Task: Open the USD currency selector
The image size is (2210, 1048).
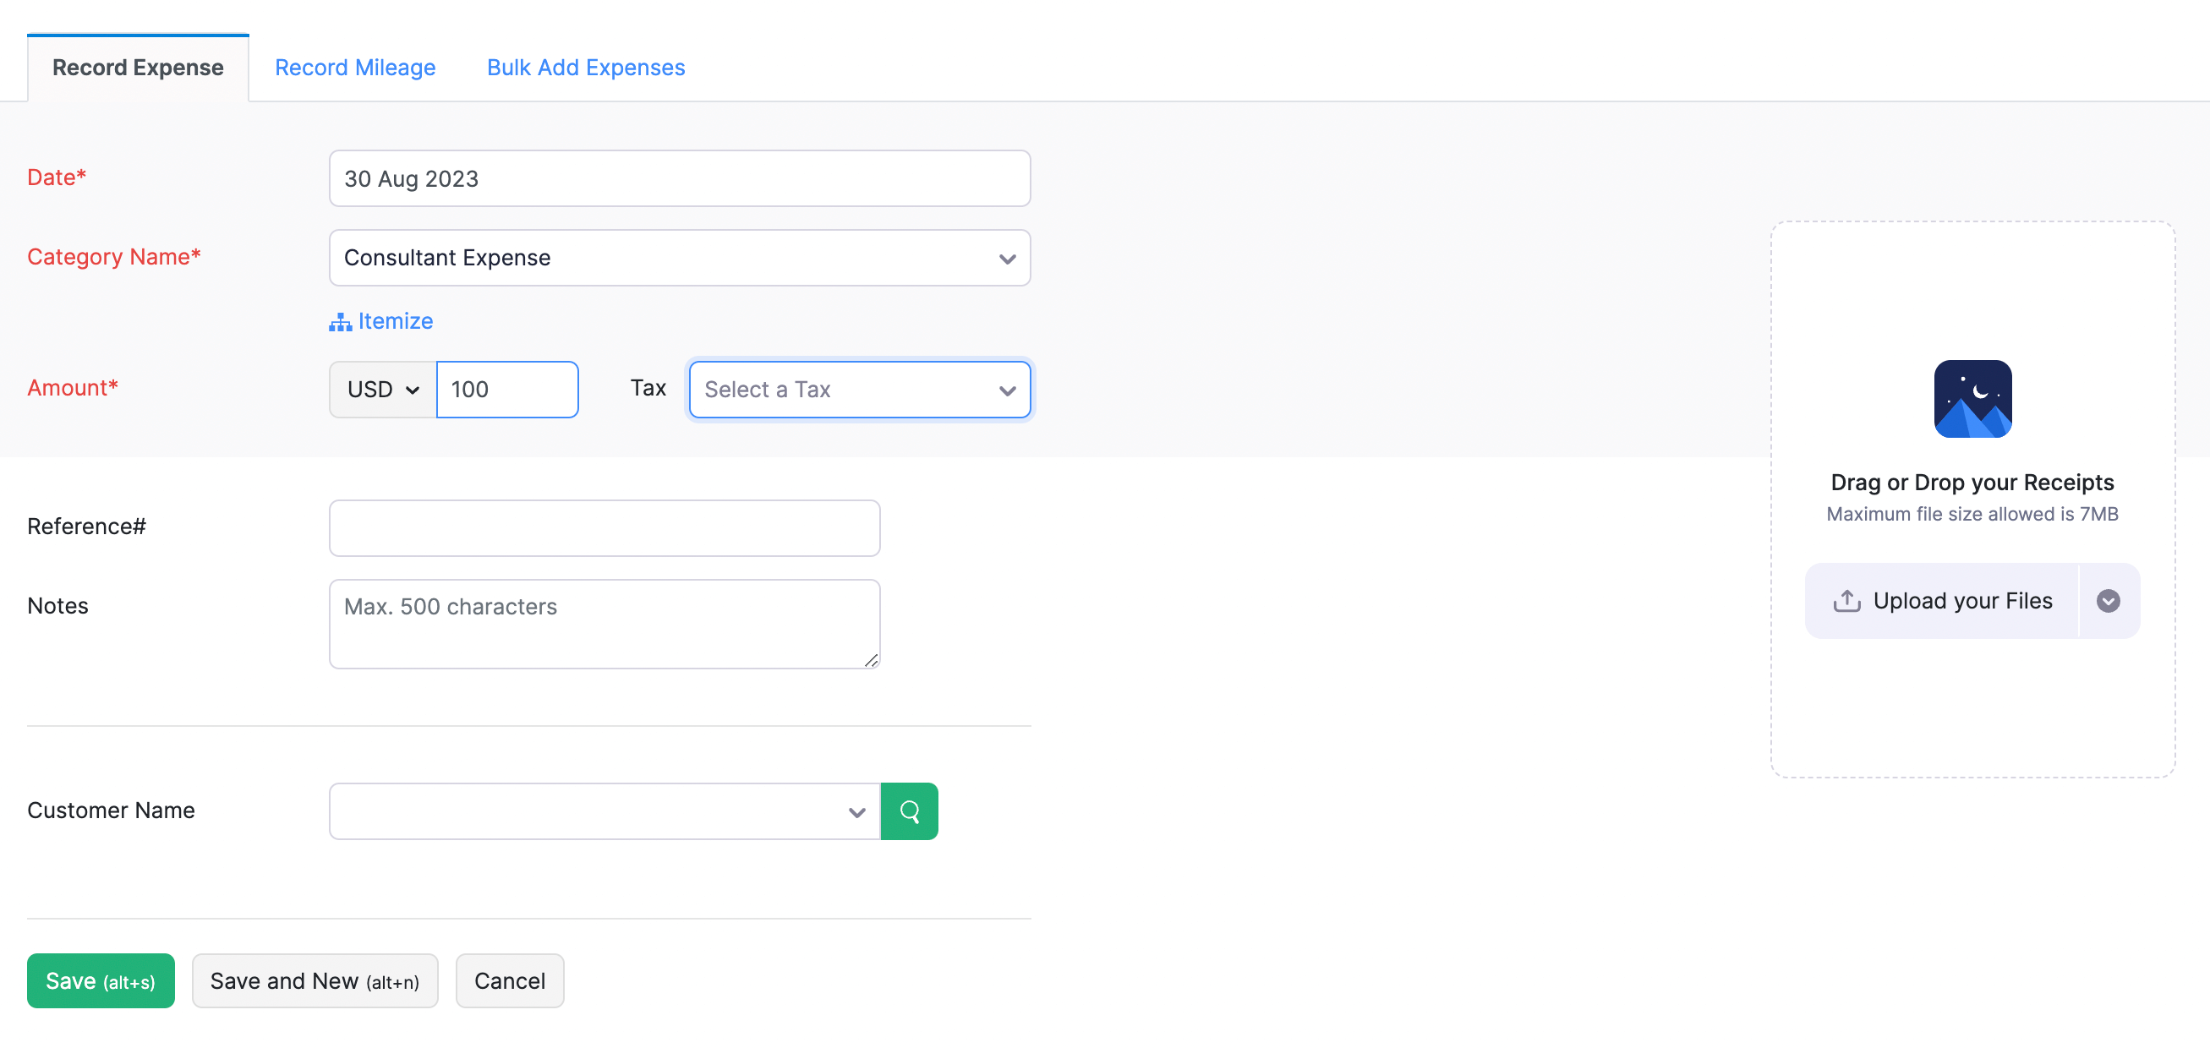Action: point(383,390)
